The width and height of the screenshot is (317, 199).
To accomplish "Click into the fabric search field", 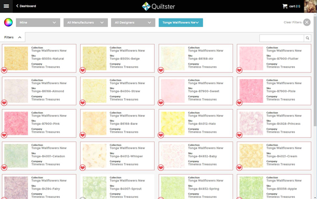I will click(x=282, y=38).
